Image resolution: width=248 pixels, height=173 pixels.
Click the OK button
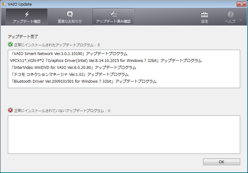[x=221, y=162]
